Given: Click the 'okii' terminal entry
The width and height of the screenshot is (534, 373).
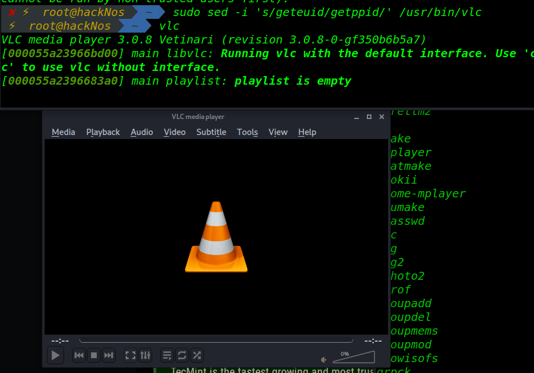Looking at the screenshot, I should point(404,180).
